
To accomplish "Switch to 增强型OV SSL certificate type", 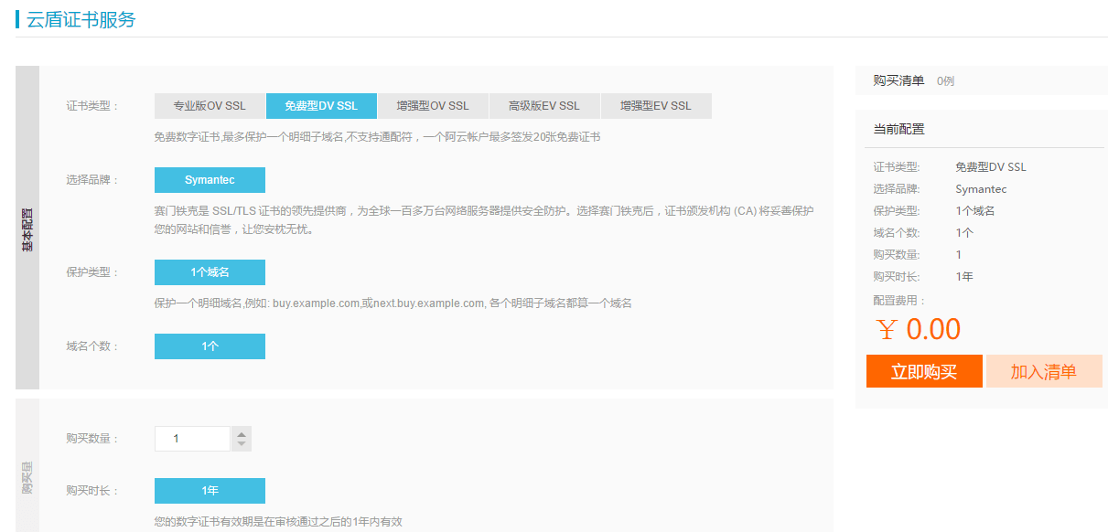I will (x=433, y=106).
